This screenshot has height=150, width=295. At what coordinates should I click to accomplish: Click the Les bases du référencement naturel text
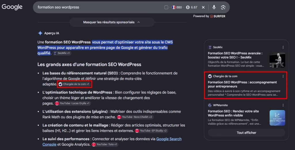click(x=80, y=73)
